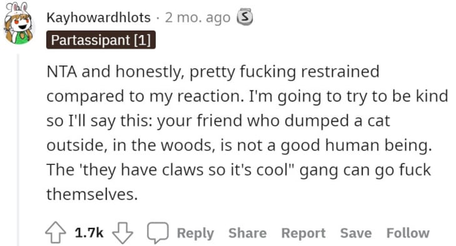Downvote the comment with the down arrow

pyautogui.click(x=123, y=233)
